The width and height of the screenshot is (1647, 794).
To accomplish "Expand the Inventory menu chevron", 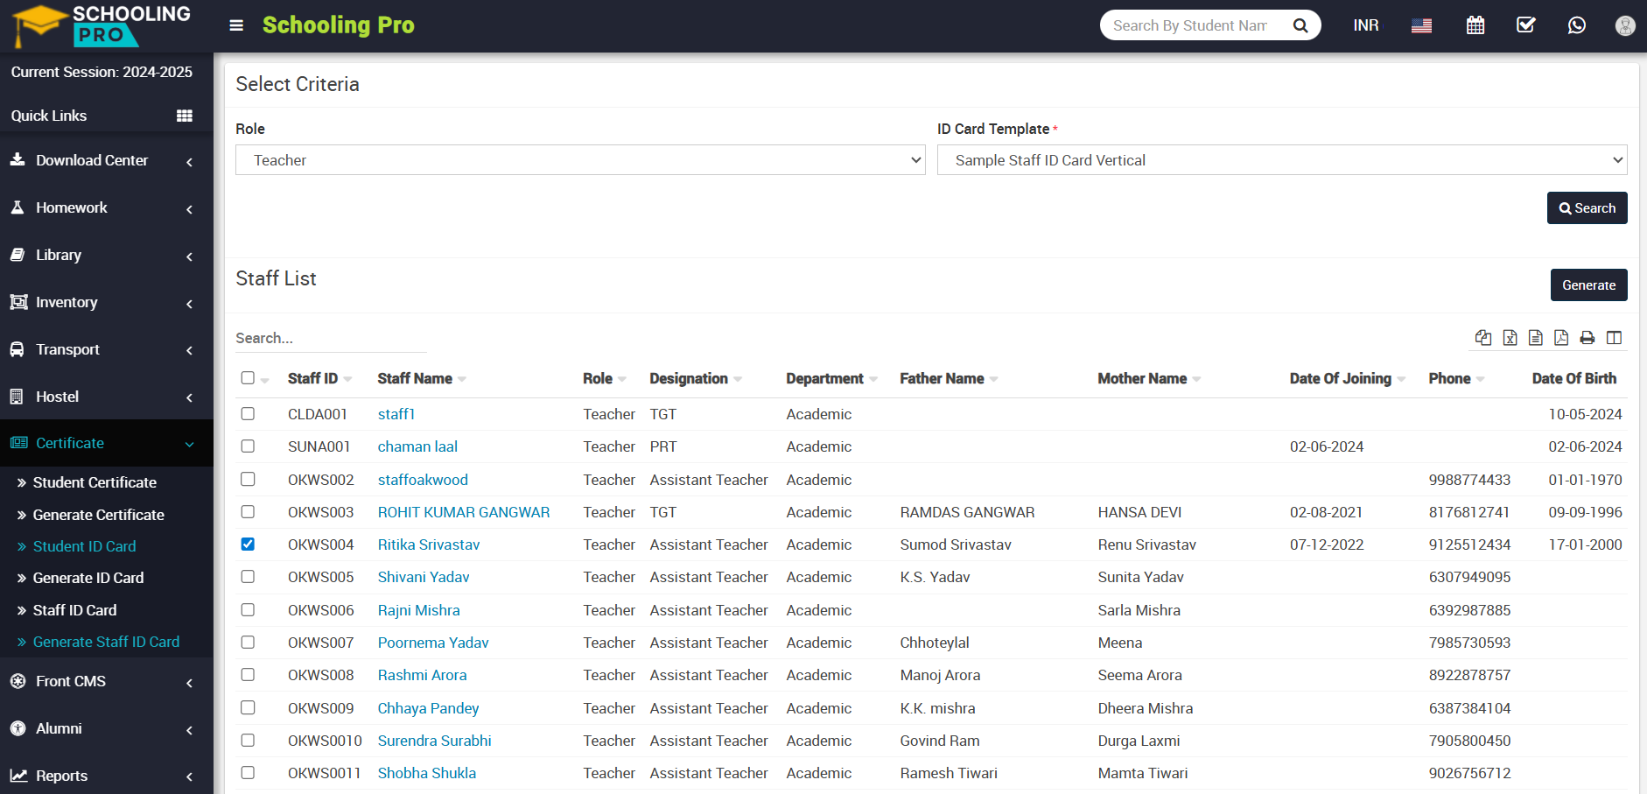I will tap(190, 304).
